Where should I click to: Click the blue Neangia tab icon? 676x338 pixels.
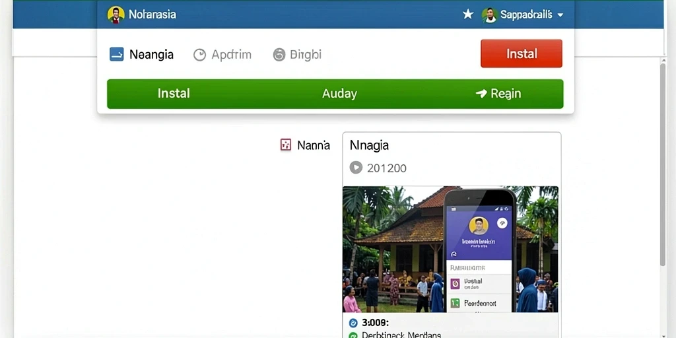pyautogui.click(x=116, y=54)
